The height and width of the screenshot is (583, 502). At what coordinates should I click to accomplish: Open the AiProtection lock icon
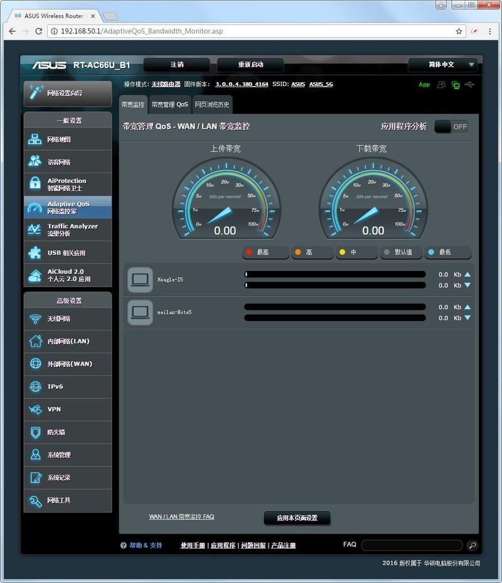pyautogui.click(x=35, y=183)
